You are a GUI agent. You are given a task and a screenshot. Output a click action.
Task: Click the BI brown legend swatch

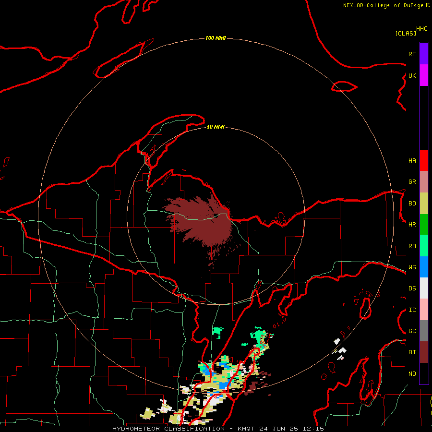coord(424,352)
